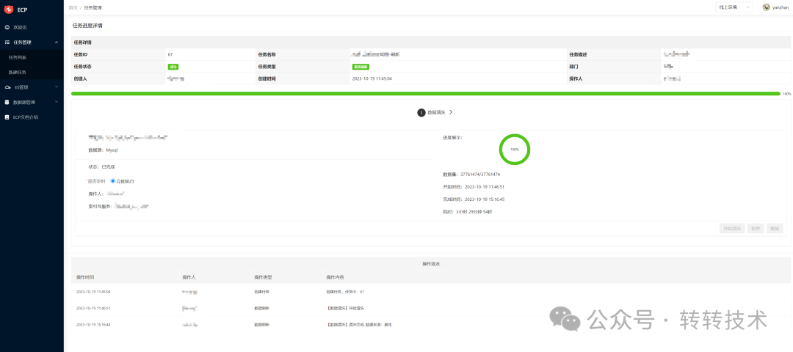Click finish time 2023-10-19 15:16:45
Viewport: 793px width, 352px height.
474,199
